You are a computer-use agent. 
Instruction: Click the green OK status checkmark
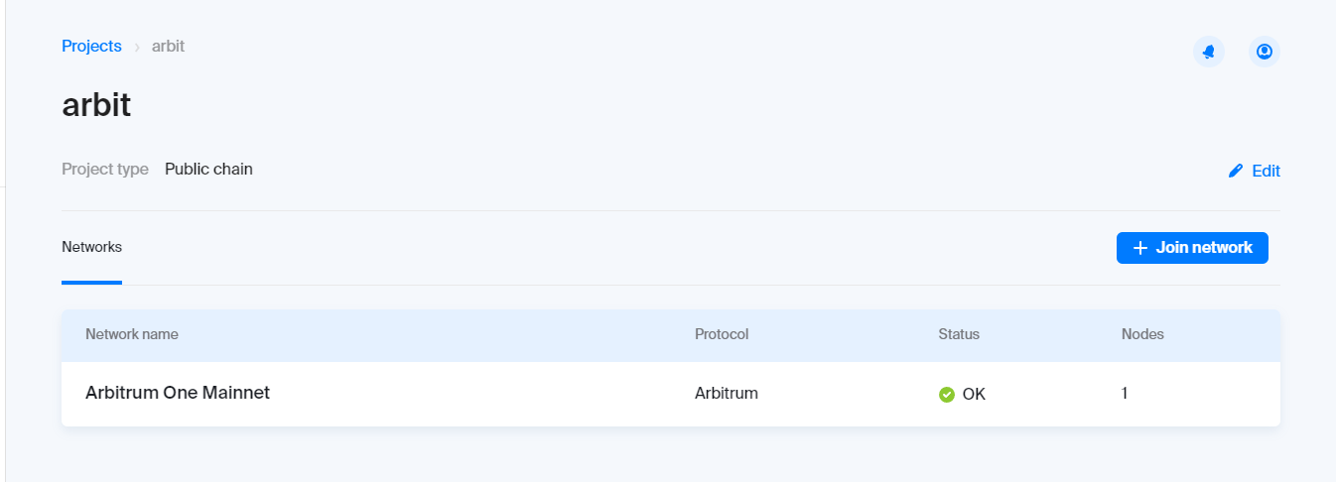tap(947, 395)
